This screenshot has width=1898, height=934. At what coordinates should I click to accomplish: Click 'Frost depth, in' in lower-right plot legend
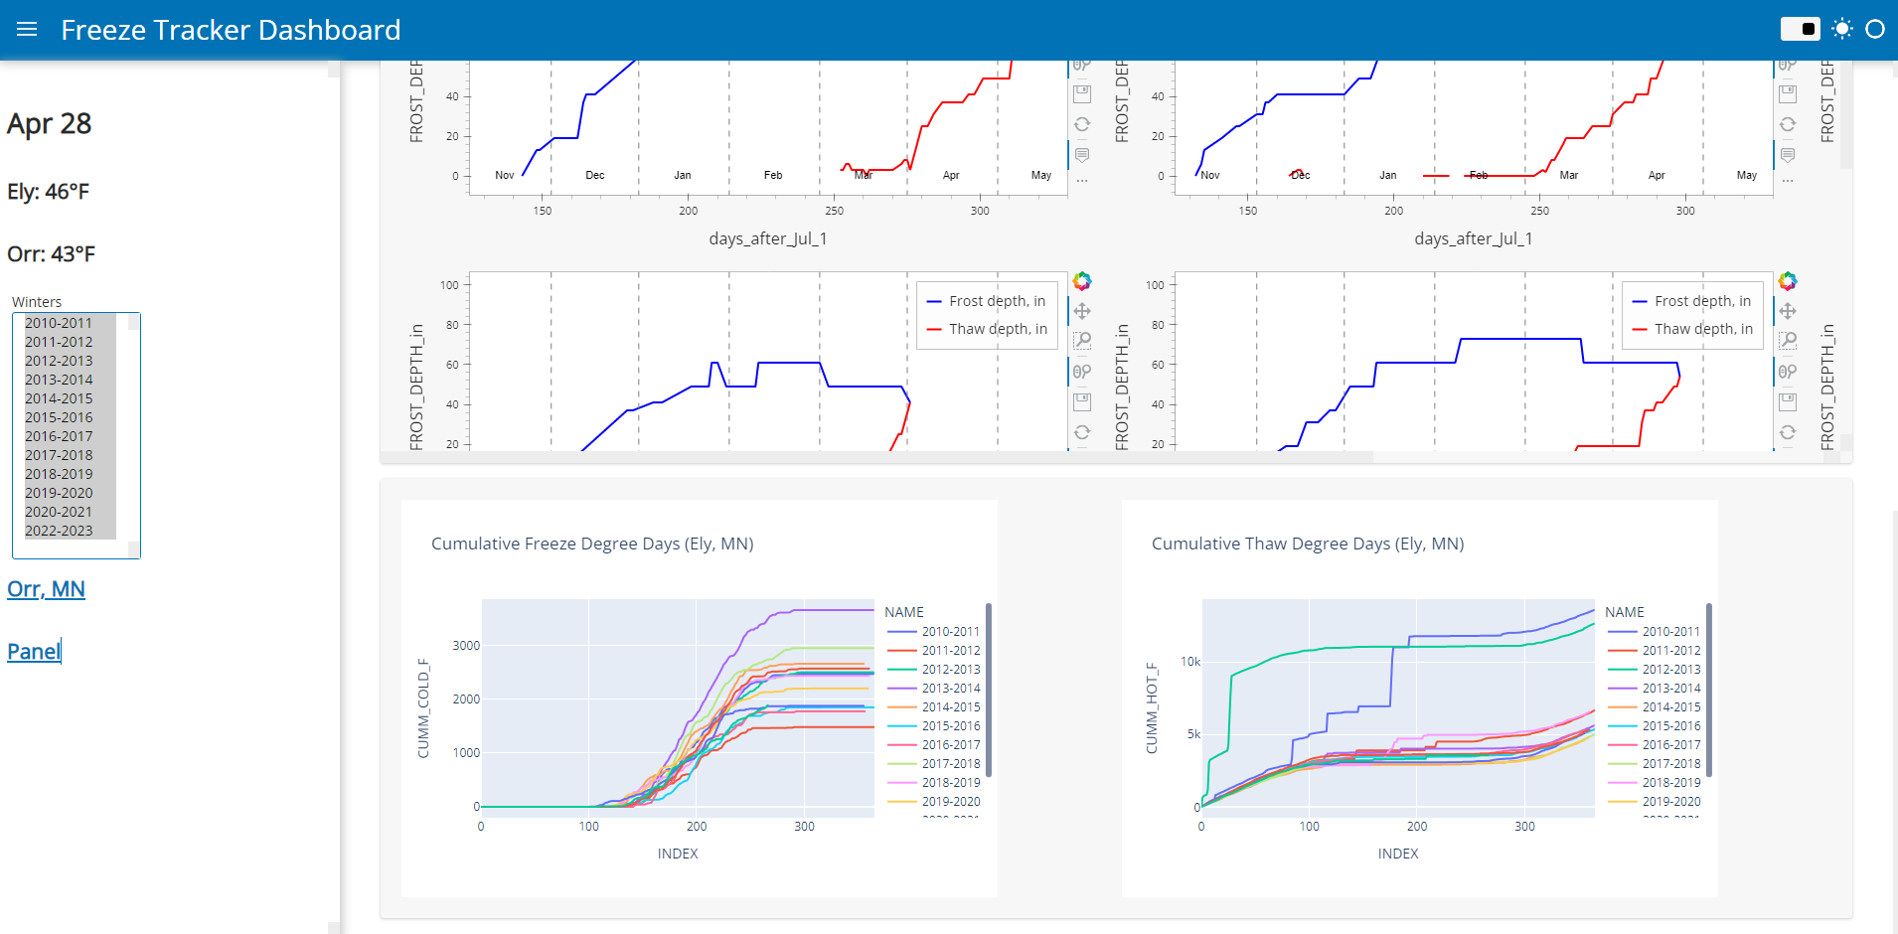[1691, 301]
